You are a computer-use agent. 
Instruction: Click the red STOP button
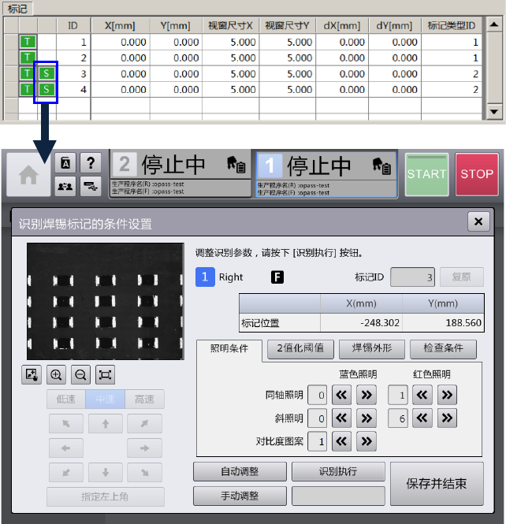477,174
